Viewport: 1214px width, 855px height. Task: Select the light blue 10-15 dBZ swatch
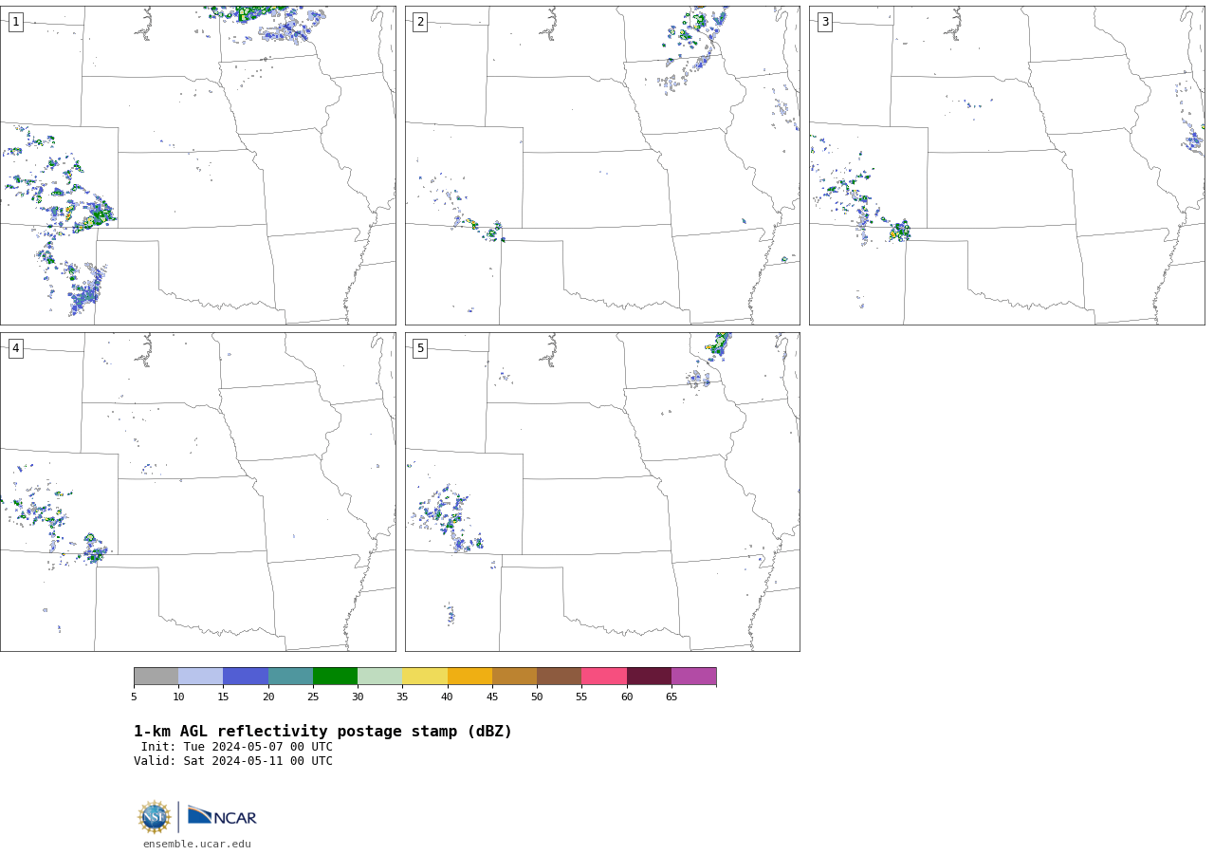[x=200, y=676]
